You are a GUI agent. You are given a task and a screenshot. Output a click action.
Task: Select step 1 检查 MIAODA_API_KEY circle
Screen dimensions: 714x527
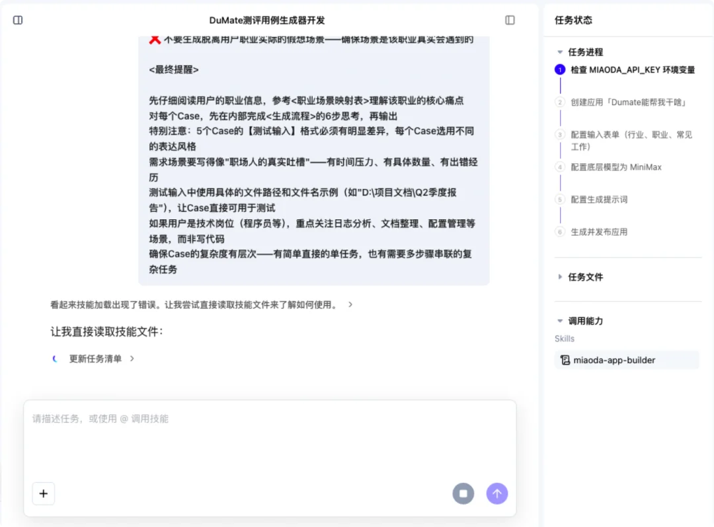coord(560,69)
